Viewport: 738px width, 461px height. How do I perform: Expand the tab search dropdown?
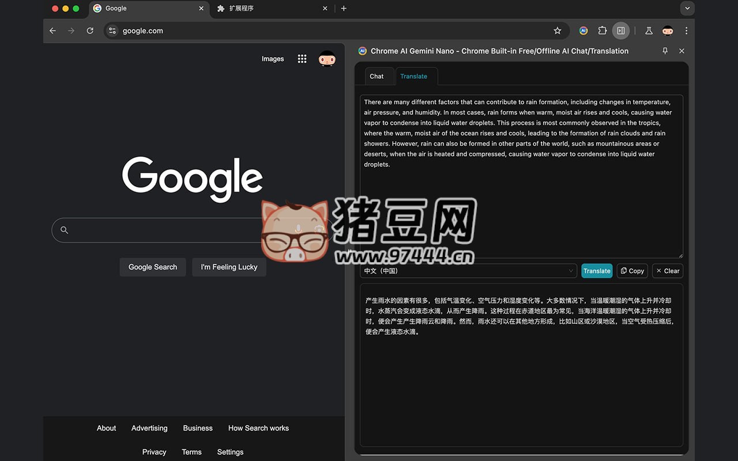click(x=687, y=8)
